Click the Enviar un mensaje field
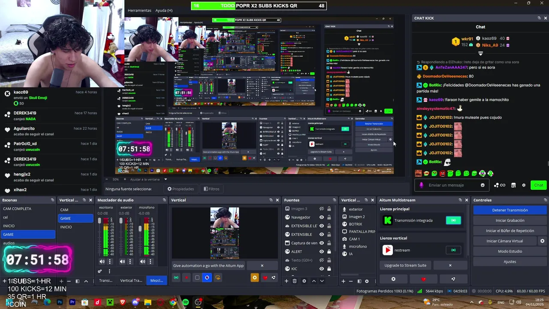This screenshot has height=309, width=549. tap(452, 185)
